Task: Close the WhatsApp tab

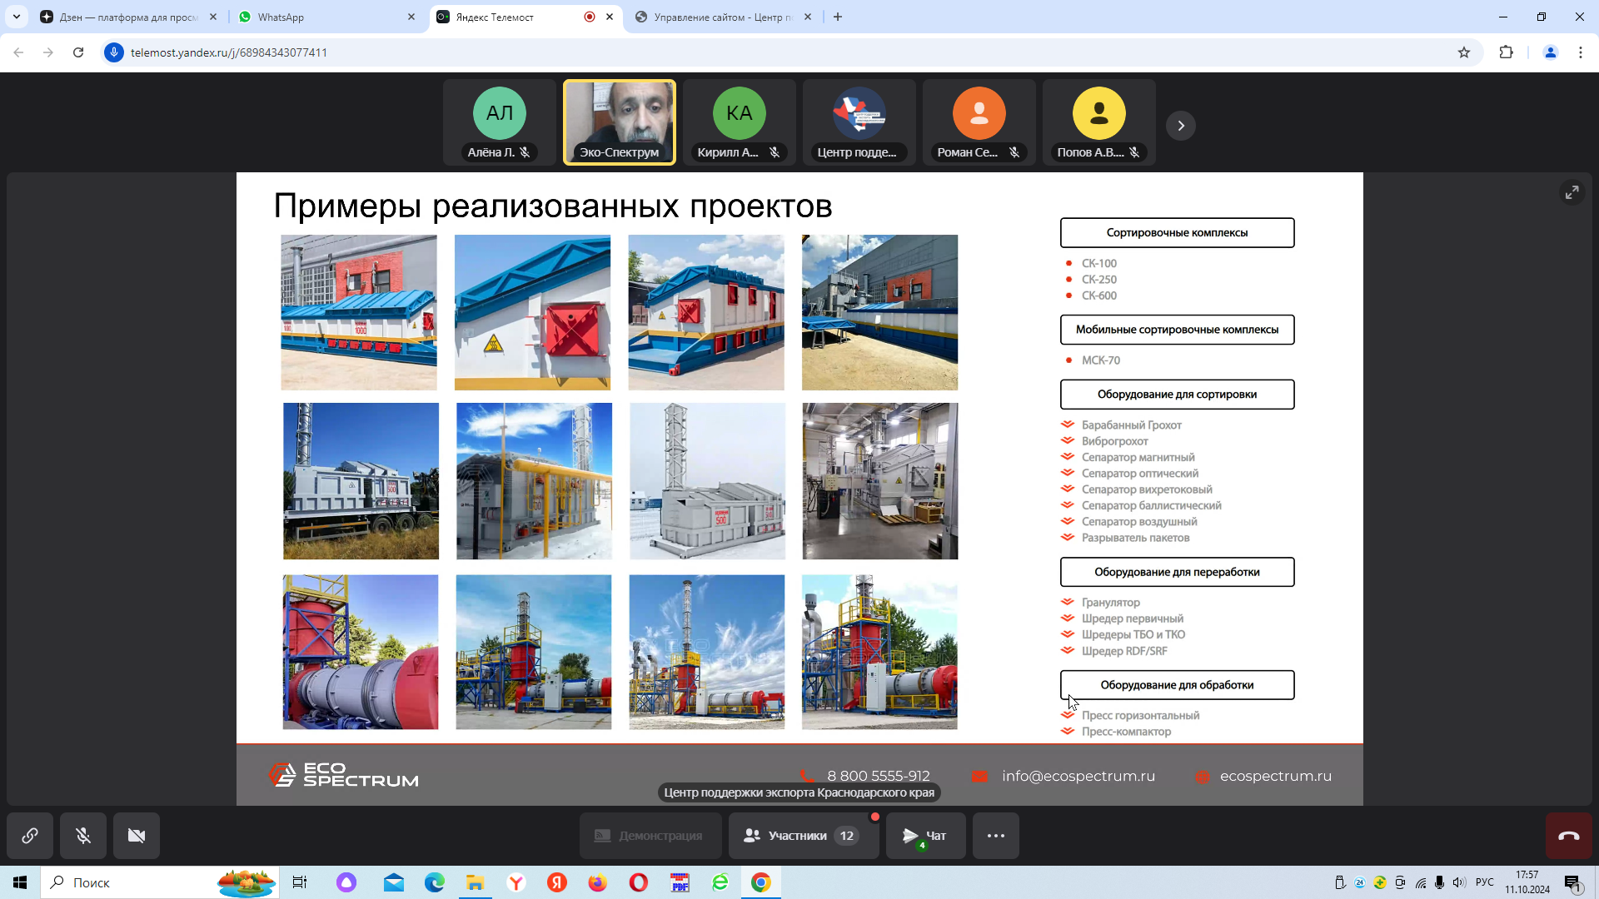Action: point(411,17)
